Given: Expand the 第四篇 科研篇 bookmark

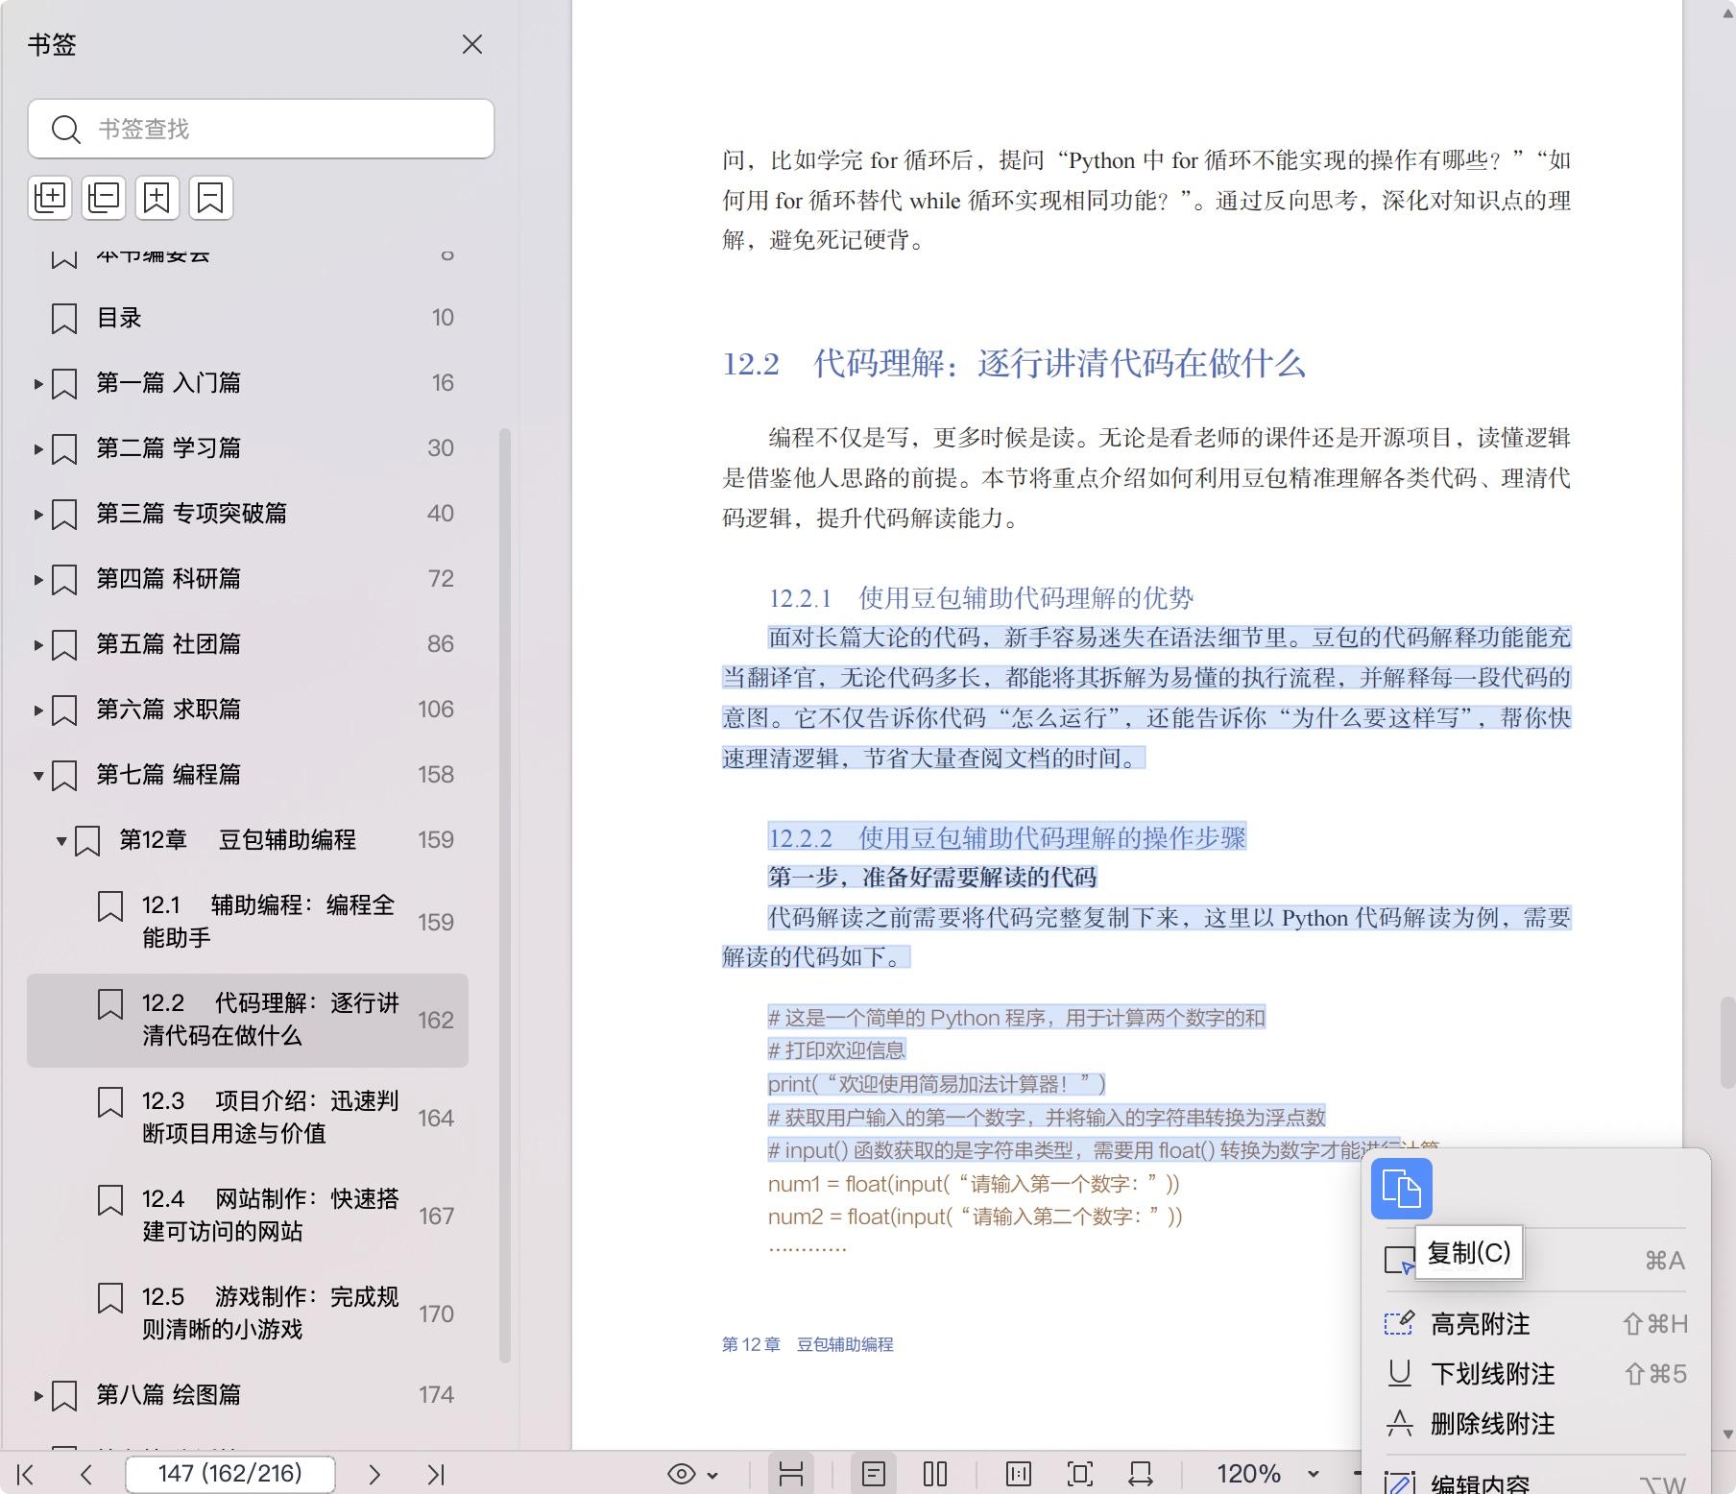Looking at the screenshot, I should pos(38,580).
